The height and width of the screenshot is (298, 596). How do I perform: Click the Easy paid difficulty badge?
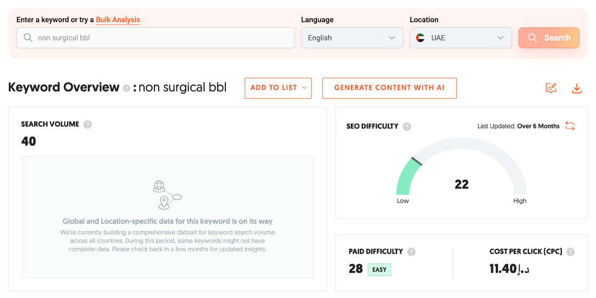pyautogui.click(x=379, y=269)
